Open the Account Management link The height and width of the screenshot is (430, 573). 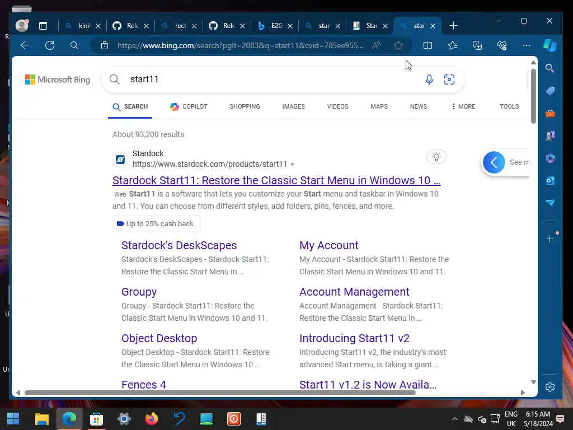pyautogui.click(x=354, y=292)
